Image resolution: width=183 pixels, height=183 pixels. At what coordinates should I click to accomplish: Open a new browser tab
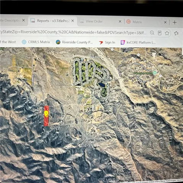[175, 22]
